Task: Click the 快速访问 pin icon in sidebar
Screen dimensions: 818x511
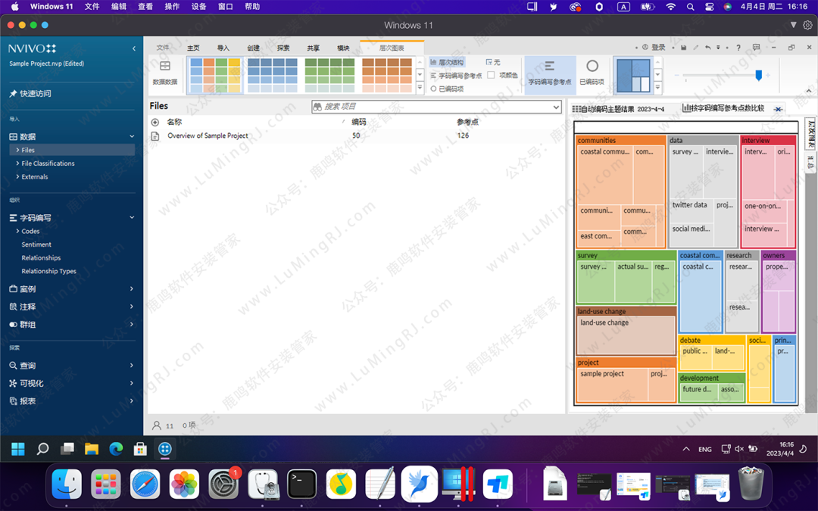Action: (13, 94)
